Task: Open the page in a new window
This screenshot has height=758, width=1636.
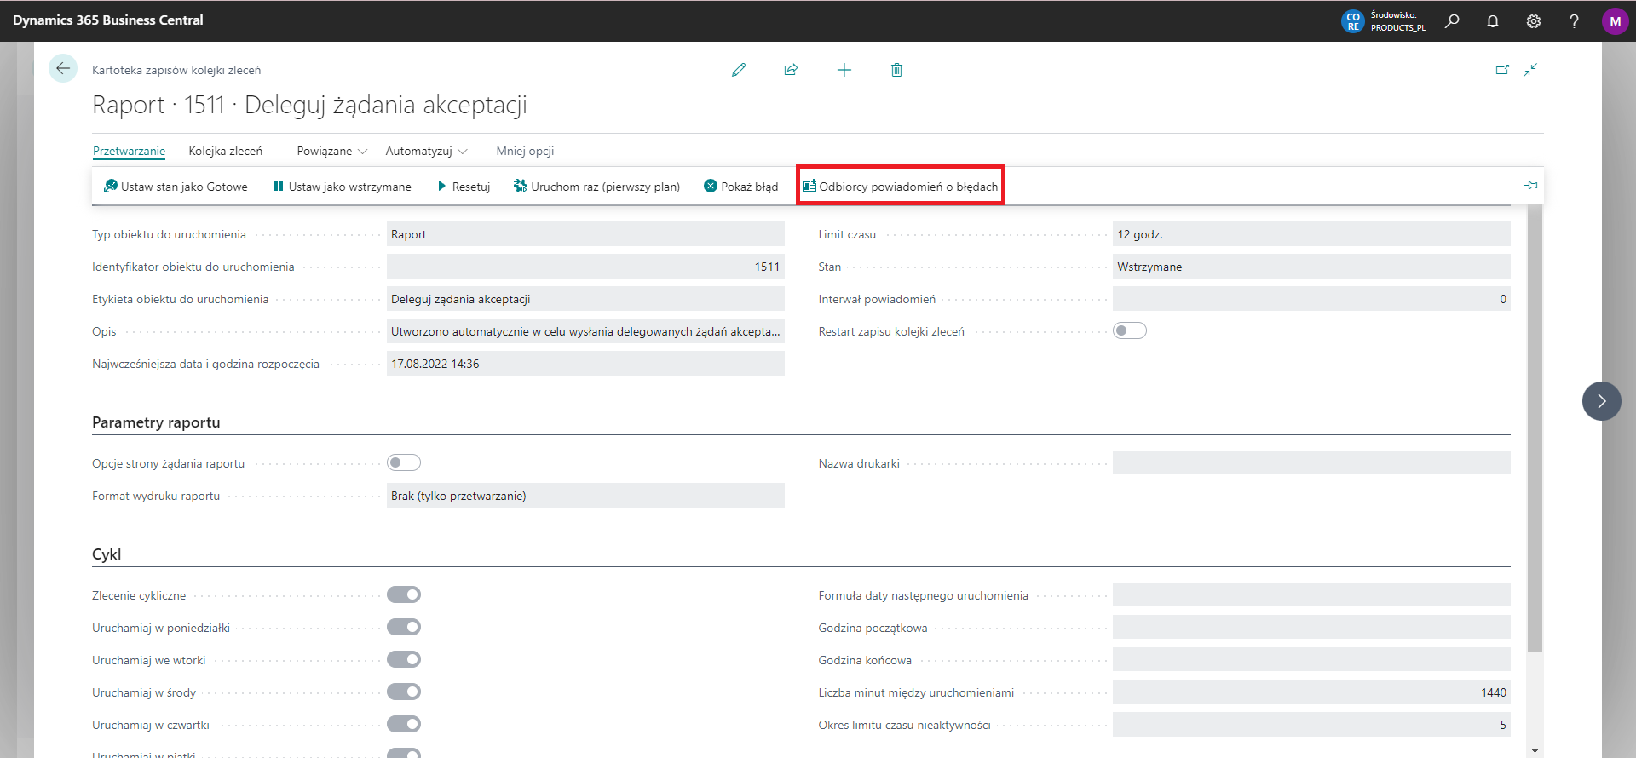Action: [1502, 70]
